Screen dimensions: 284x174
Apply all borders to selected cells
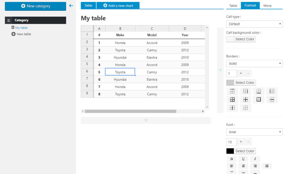coord(232,99)
